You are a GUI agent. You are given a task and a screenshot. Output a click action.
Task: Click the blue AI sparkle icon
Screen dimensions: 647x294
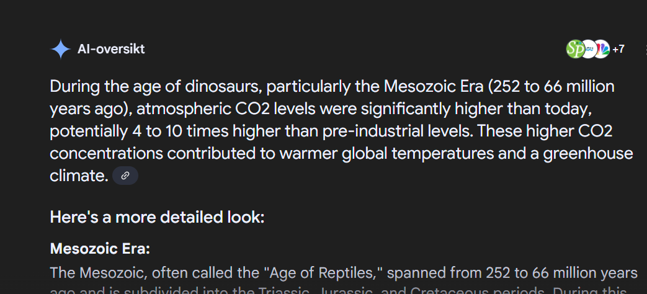pyautogui.click(x=61, y=50)
